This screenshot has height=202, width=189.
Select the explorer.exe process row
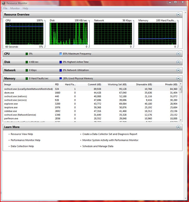[x=91, y=104]
